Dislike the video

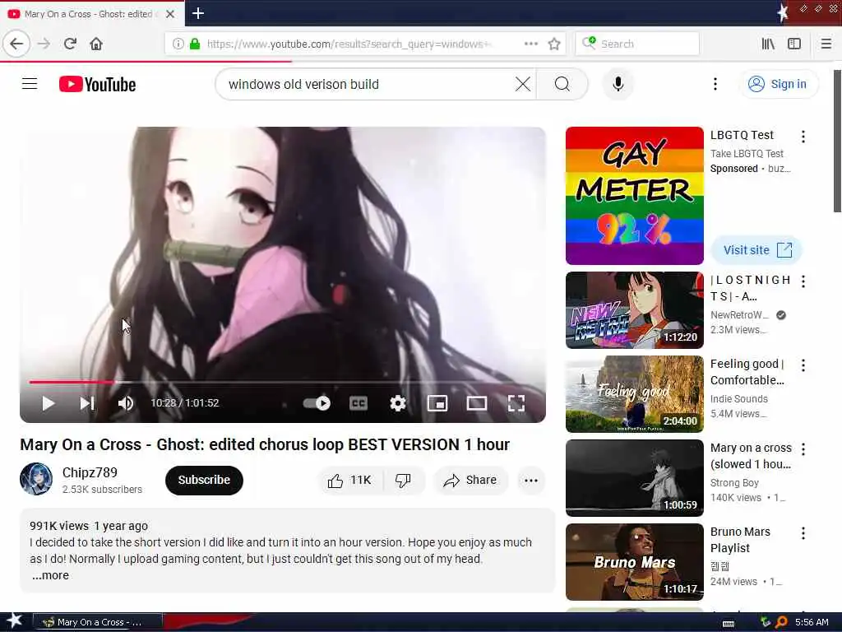point(403,480)
